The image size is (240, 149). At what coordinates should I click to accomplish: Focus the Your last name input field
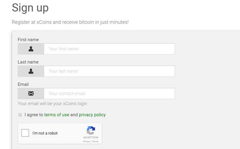click(x=109, y=71)
